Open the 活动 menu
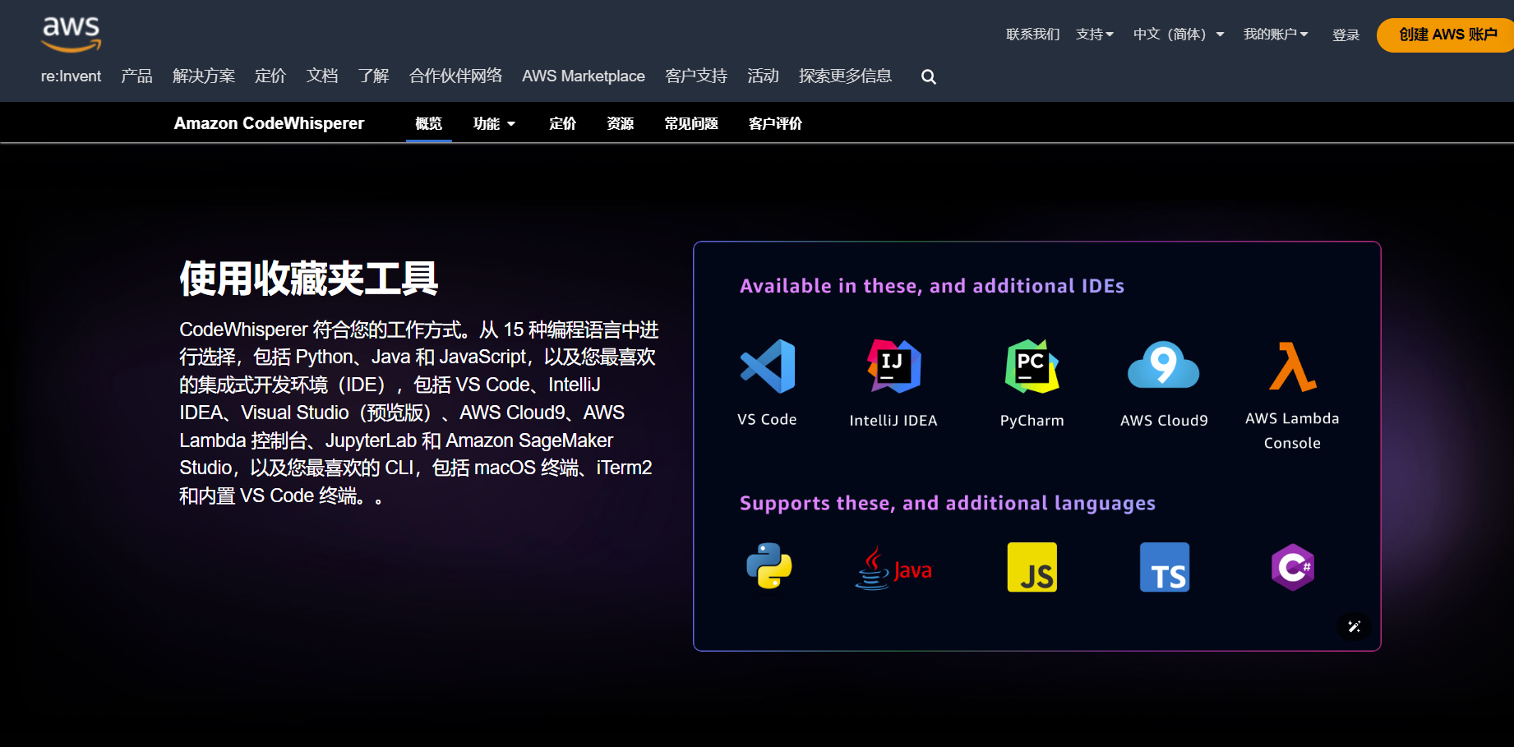Image resolution: width=1514 pixels, height=747 pixels. coord(763,76)
